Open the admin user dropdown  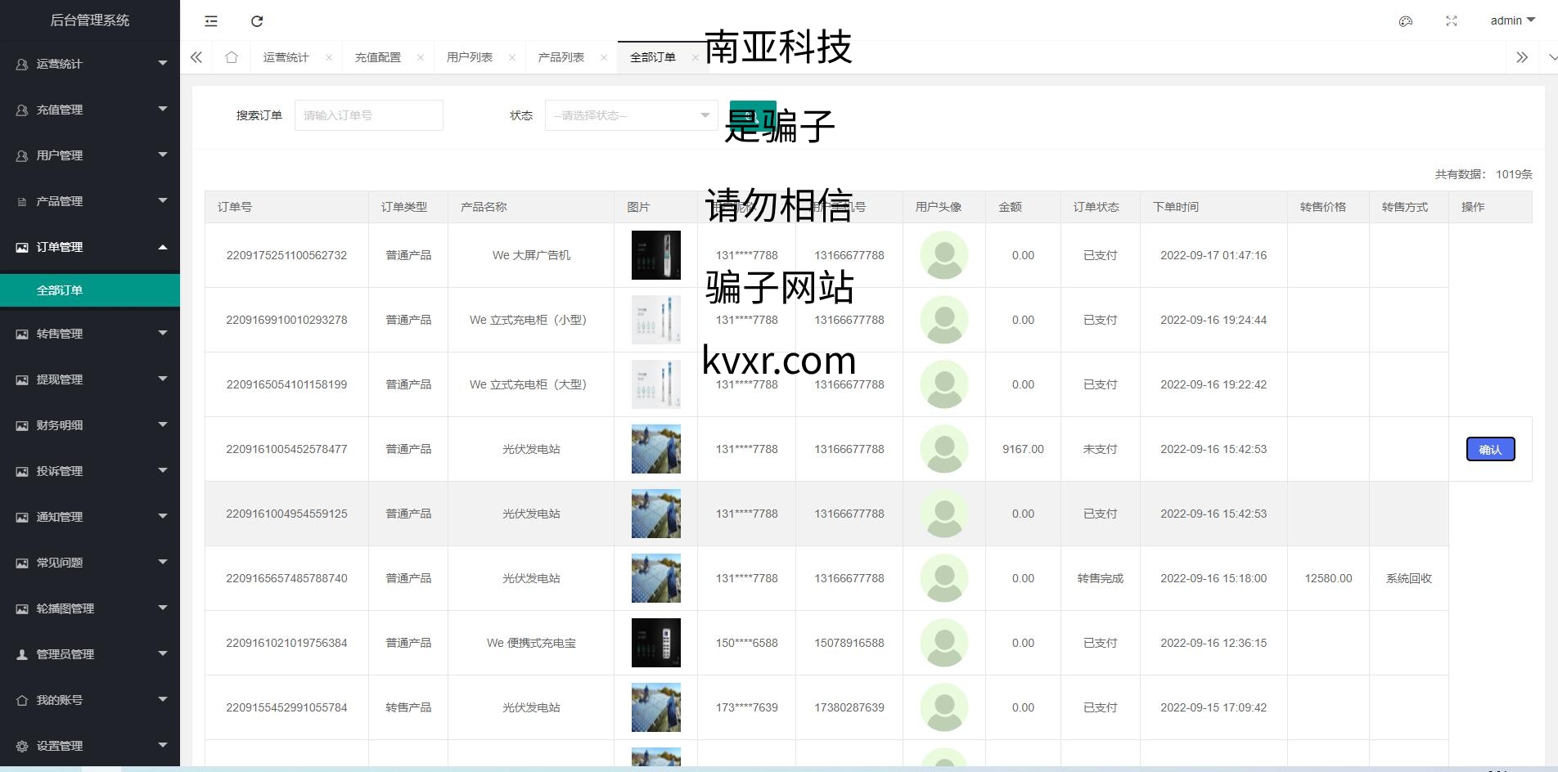click(1512, 20)
